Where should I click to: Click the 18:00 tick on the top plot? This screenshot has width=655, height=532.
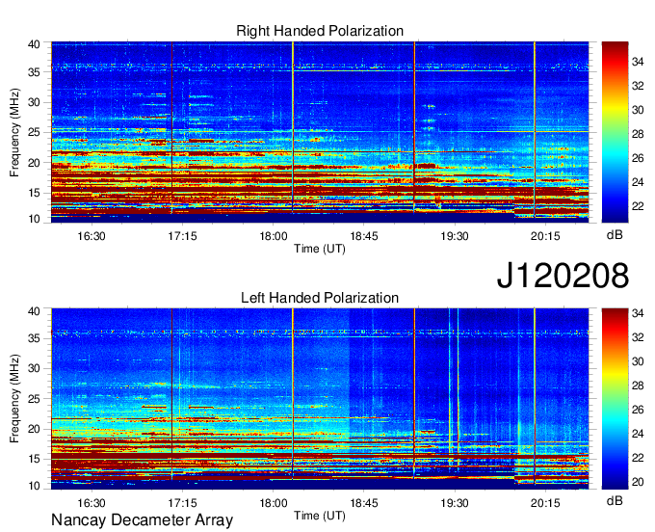[x=274, y=236]
